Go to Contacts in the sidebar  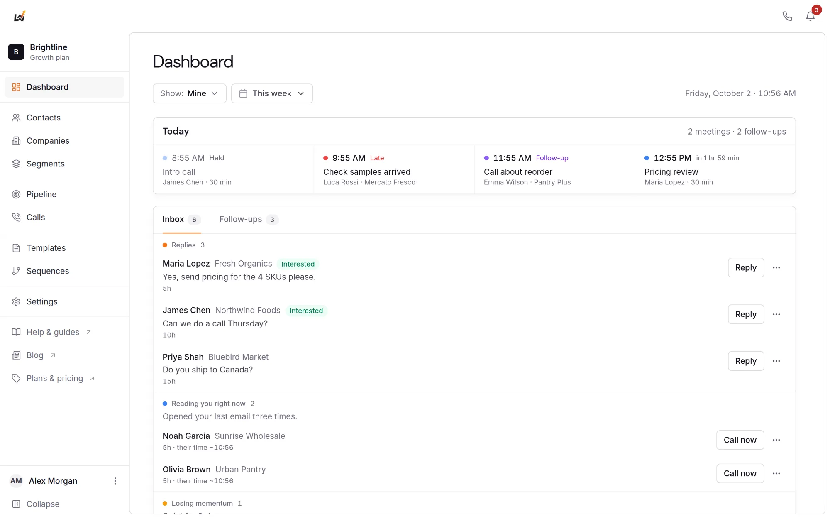[x=64, y=118]
